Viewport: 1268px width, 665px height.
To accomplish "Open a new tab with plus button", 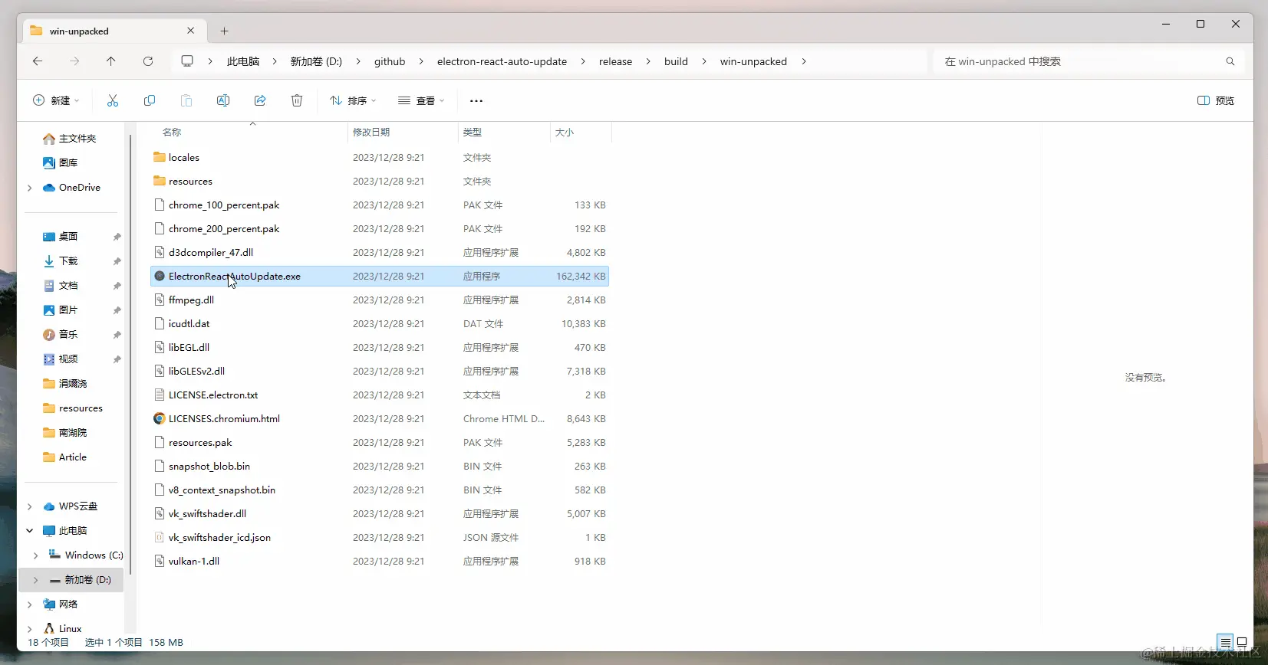I will [225, 31].
